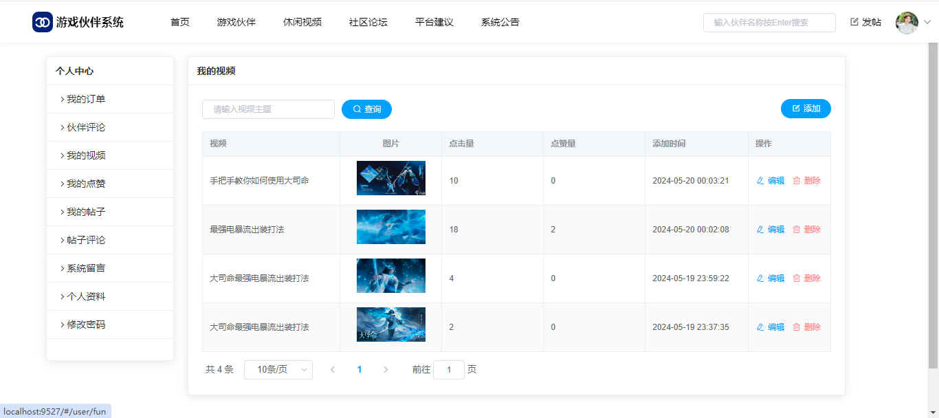
Task: Click thumbnail of the video with 18 clicks
Action: click(x=390, y=227)
